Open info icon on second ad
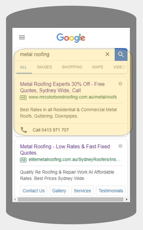143x230 pixels. (x=120, y=146)
